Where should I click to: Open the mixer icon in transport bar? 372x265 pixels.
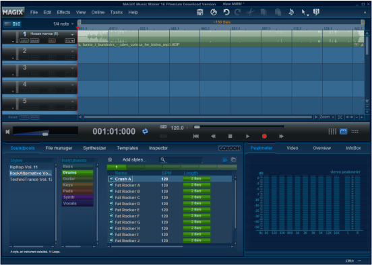point(332,131)
